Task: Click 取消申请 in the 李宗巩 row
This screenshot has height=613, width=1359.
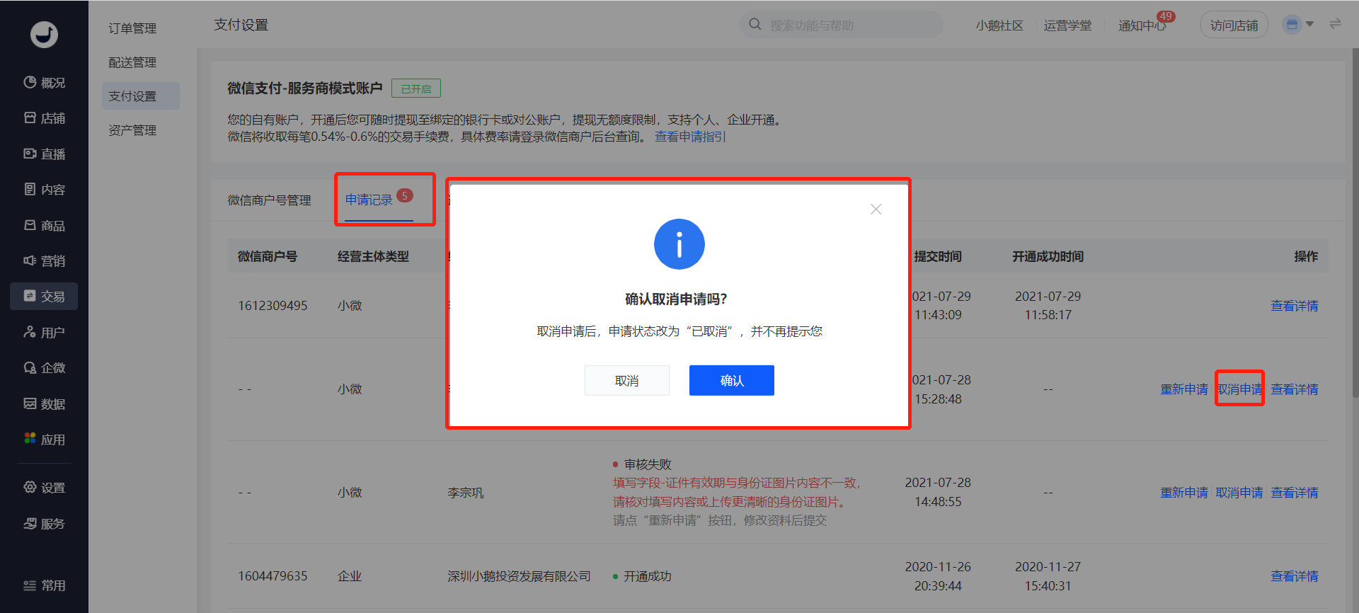Action: click(x=1239, y=493)
